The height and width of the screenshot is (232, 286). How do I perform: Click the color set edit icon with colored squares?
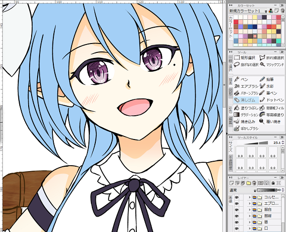(x=271, y=11)
